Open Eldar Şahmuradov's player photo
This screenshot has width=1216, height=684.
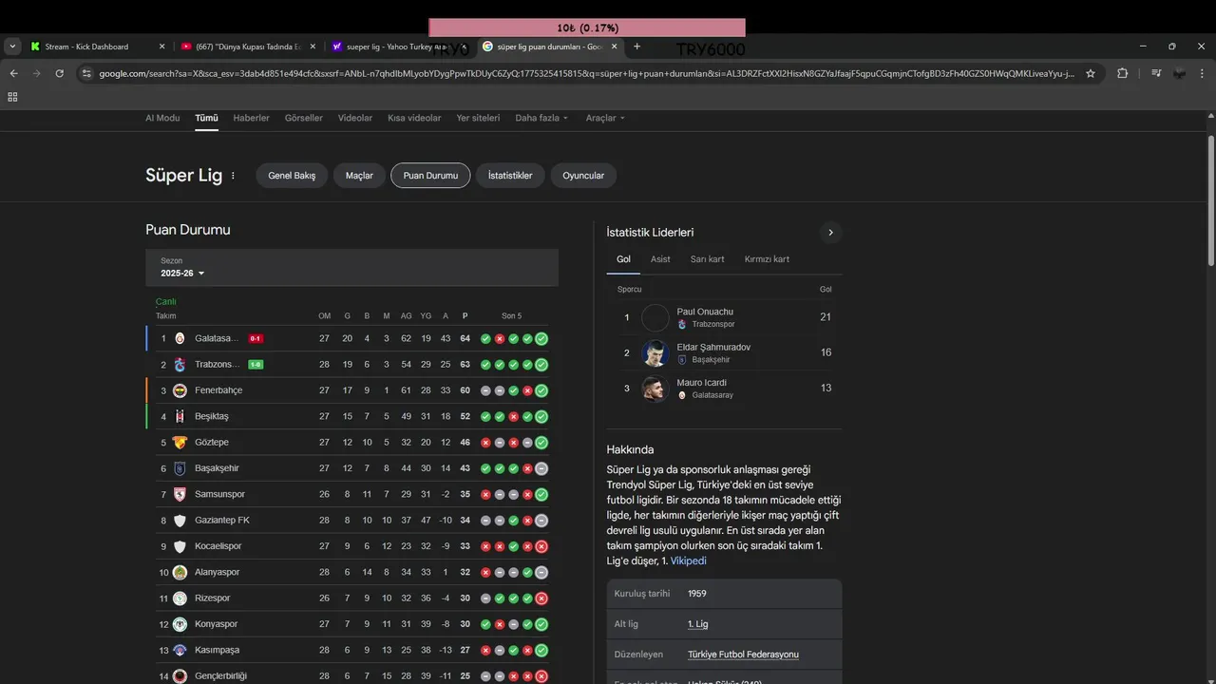point(655,353)
